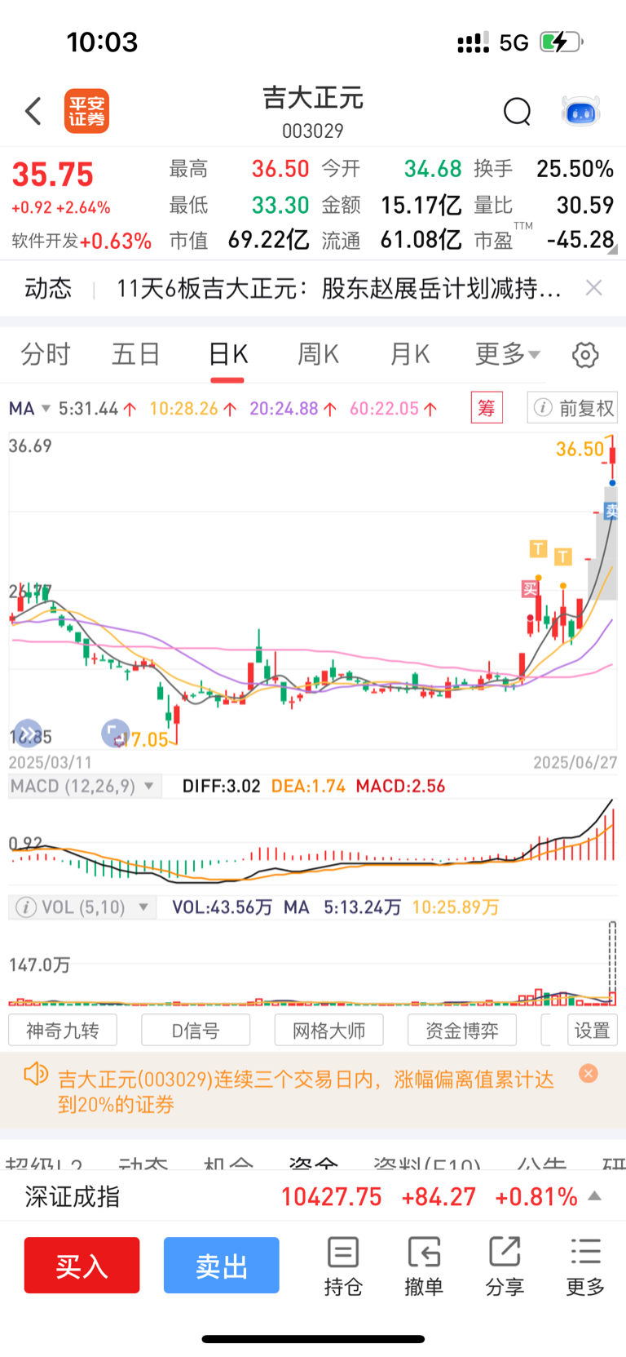
Task: Switch to 月K chart tab
Action: (409, 355)
